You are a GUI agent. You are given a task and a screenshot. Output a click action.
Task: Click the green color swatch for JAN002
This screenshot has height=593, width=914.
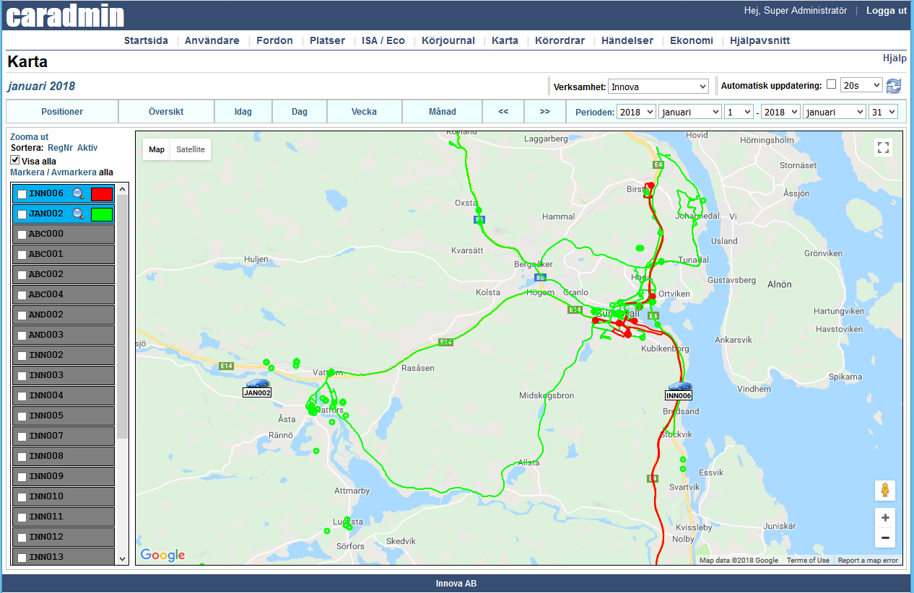[102, 214]
